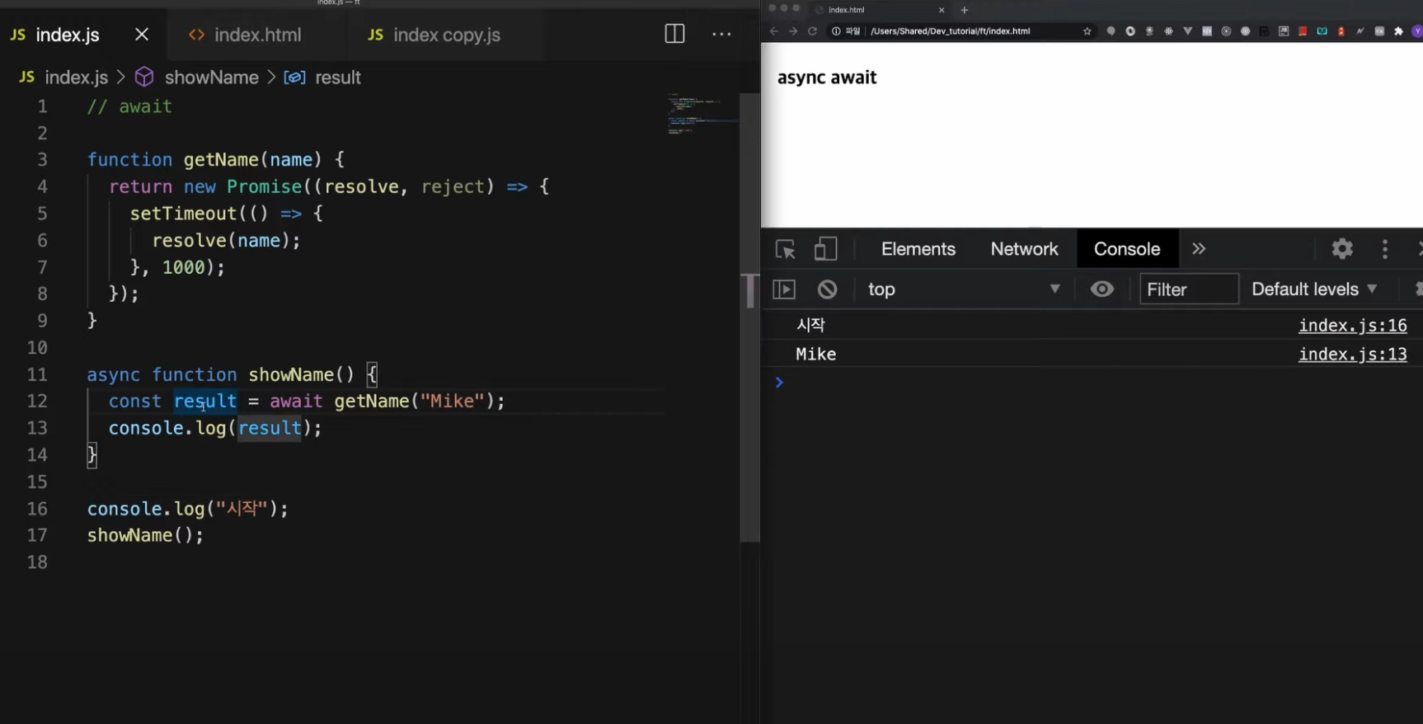
Task: Click the 시작 console log entry
Action: tap(810, 325)
